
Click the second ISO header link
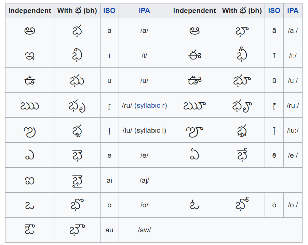tap(274, 11)
